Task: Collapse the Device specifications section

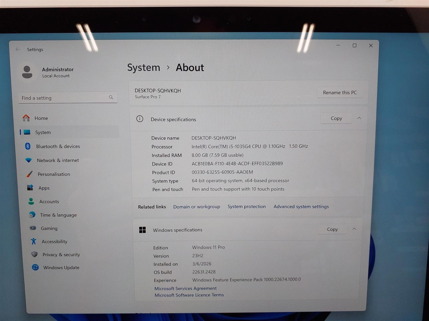Action: coord(359,118)
